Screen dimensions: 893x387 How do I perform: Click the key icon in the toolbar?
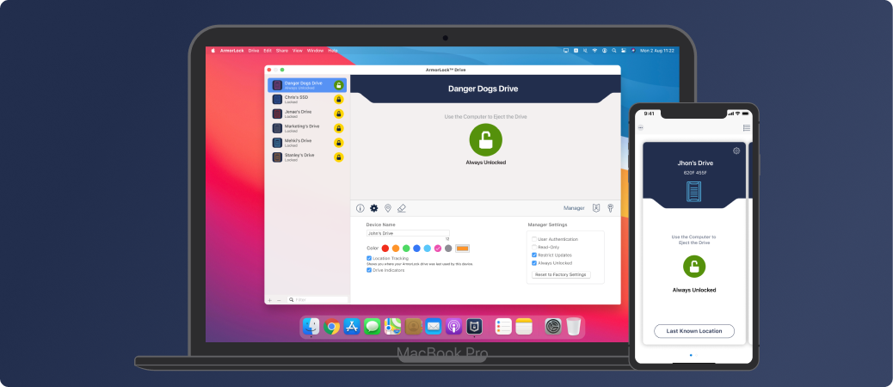(610, 208)
